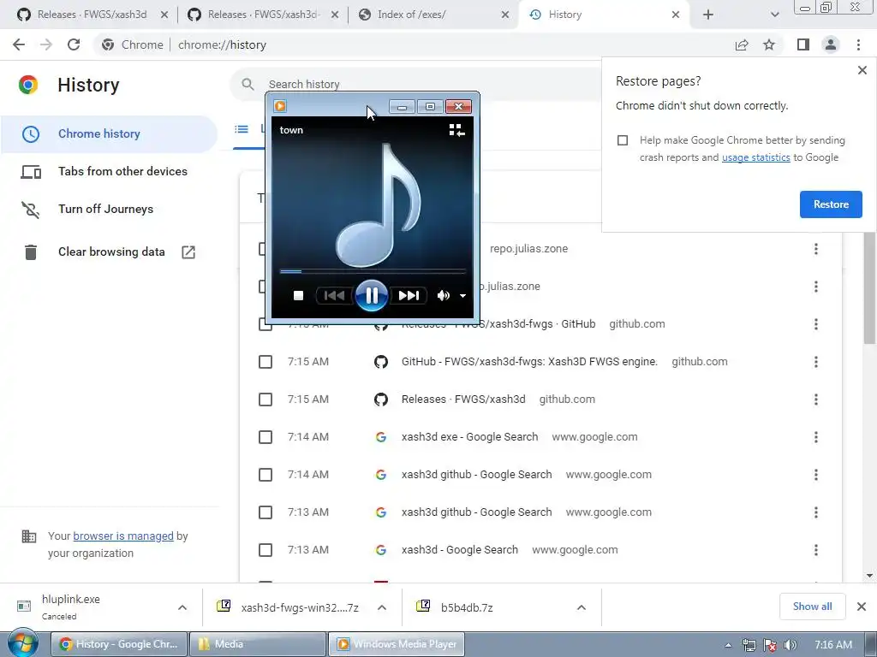Stop playback in Windows Media Player
This screenshot has height=657, width=877.
tap(298, 295)
